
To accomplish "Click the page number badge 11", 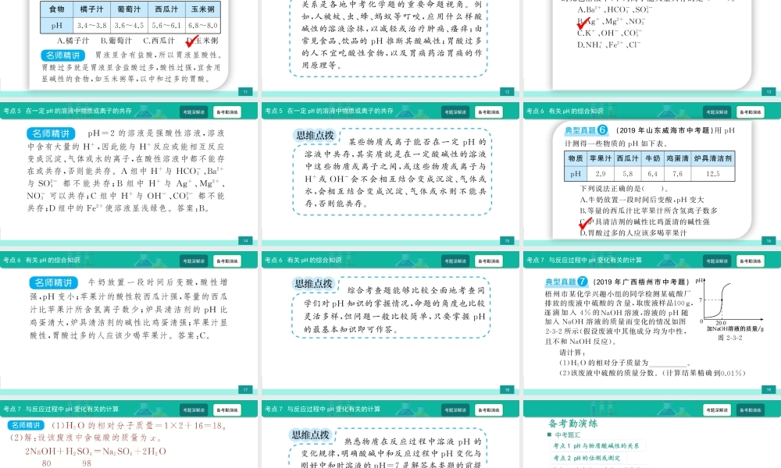I will 246,91.
